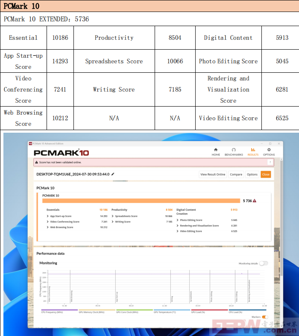Click the Productivity score 8 504

click(x=169, y=210)
